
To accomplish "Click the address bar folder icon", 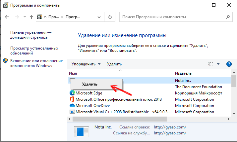I will pyautogui.click(x=39, y=17).
